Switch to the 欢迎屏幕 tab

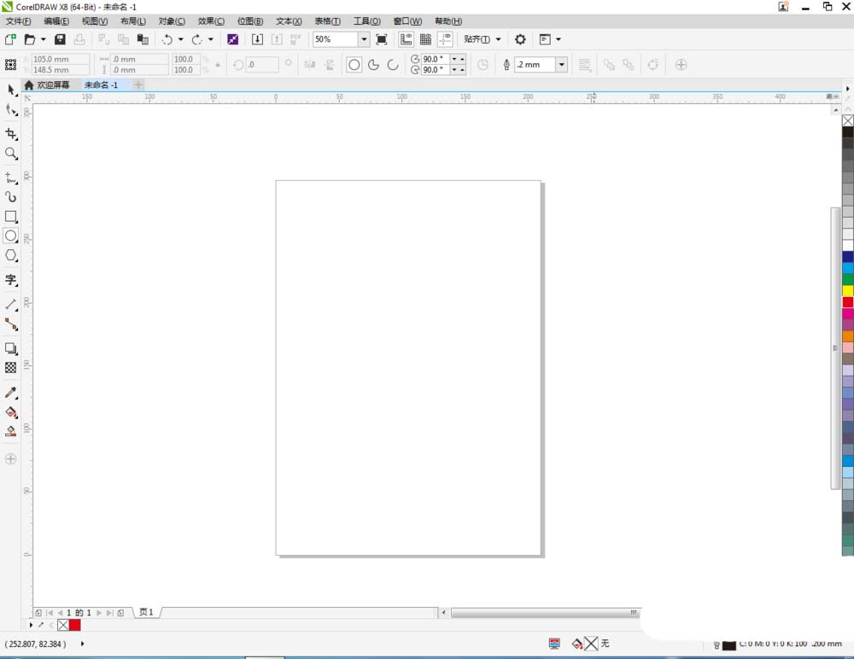[x=54, y=85]
